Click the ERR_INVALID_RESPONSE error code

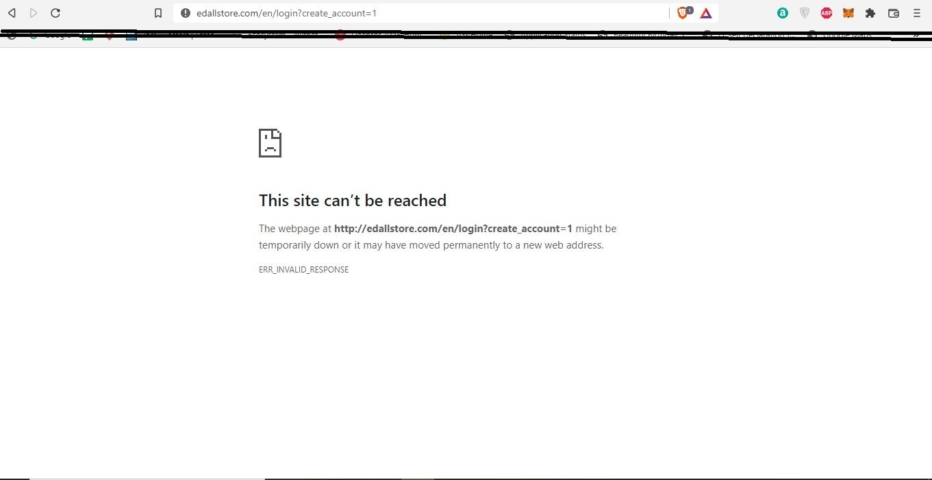(x=304, y=270)
